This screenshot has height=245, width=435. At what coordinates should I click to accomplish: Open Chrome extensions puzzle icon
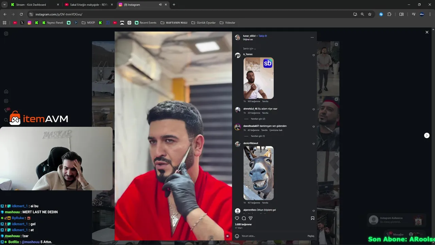[x=389, y=14]
